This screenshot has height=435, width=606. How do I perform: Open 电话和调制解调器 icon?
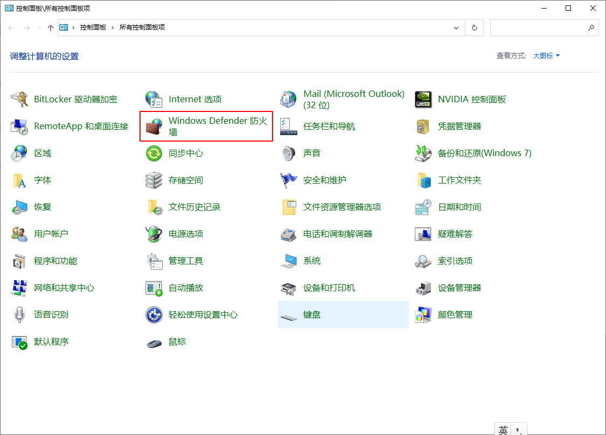(x=288, y=234)
